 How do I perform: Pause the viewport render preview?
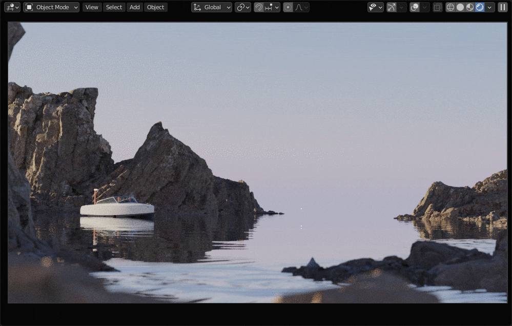[x=503, y=7]
